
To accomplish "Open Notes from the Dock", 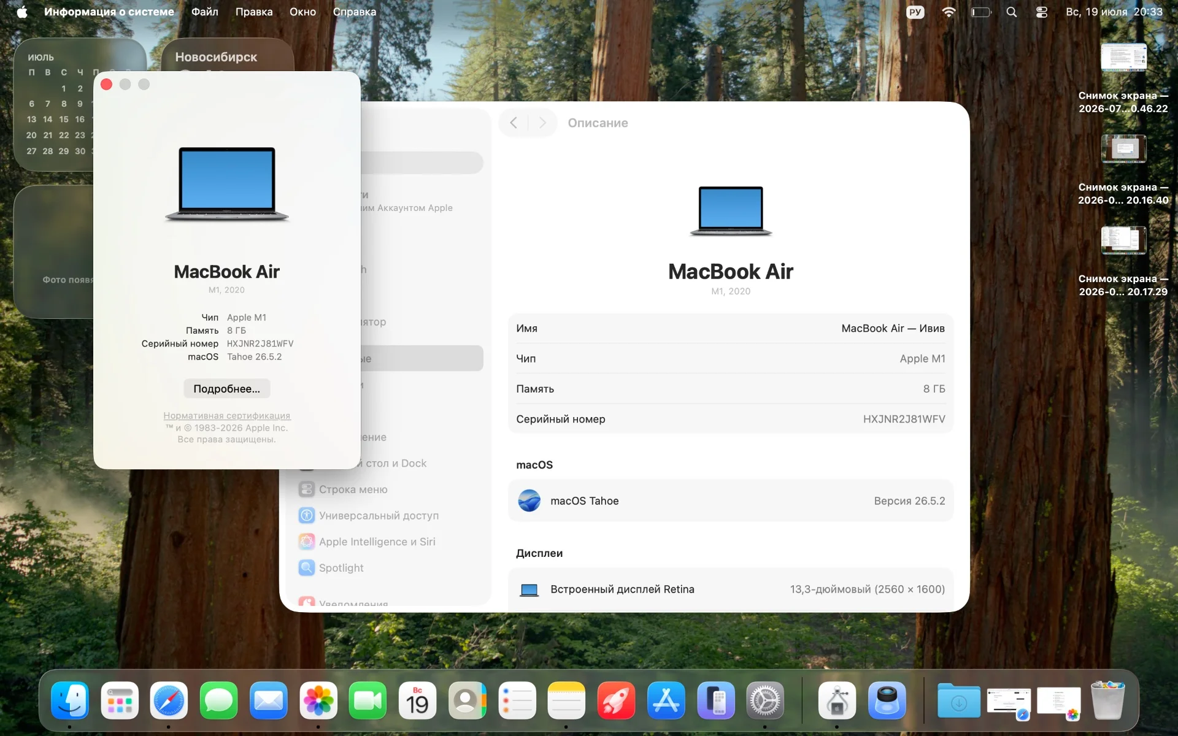I will [x=566, y=700].
